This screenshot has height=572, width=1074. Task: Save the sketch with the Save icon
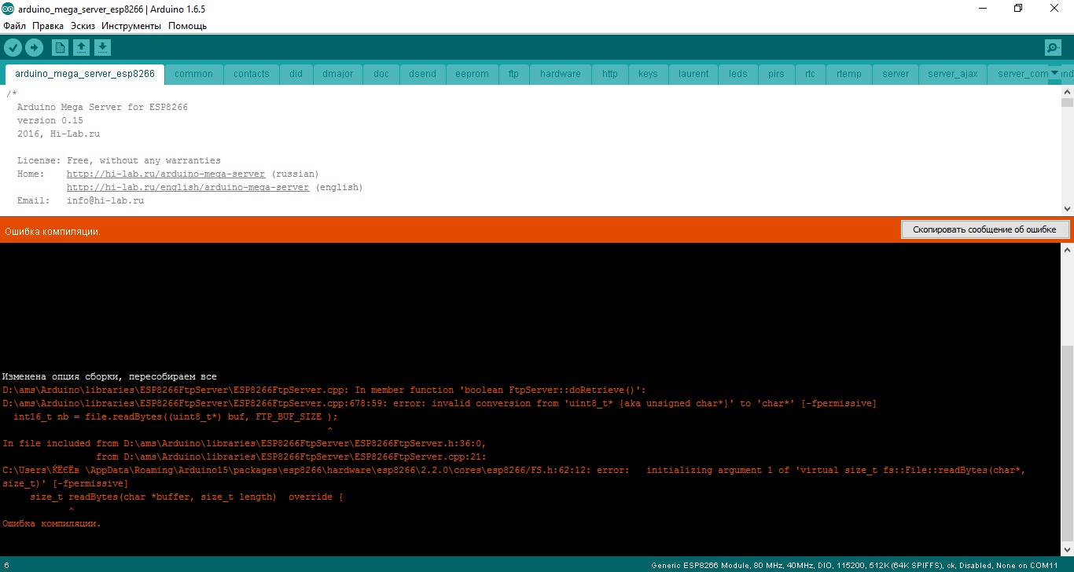(x=102, y=48)
